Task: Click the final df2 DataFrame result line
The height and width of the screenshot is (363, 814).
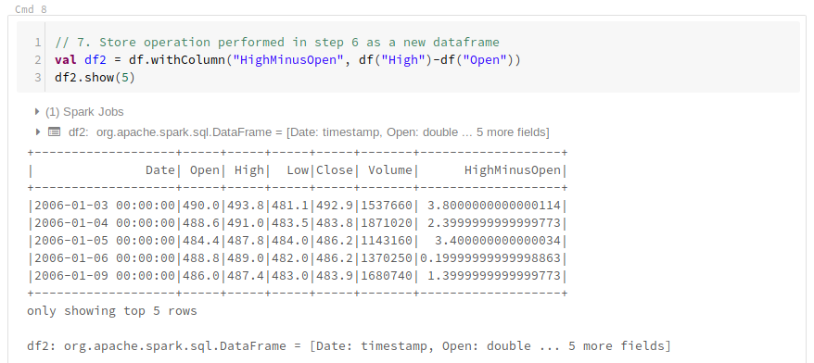Action: [349, 346]
